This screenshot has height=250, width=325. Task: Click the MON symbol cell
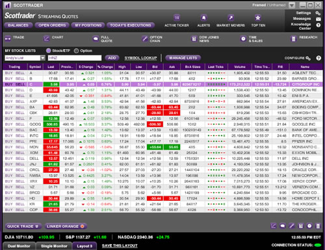[34, 147]
